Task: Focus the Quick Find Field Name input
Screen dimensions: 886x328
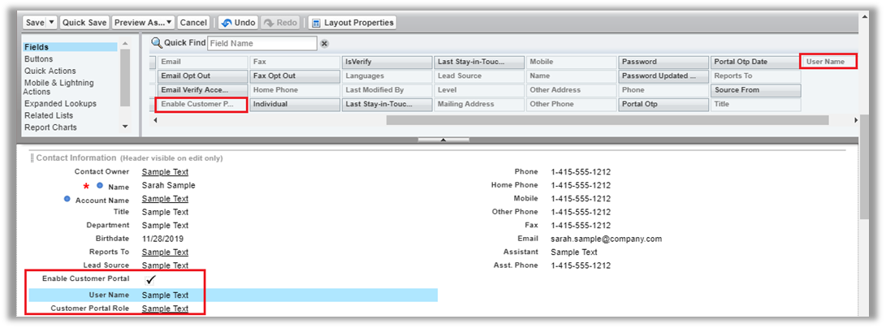Action: tap(261, 44)
